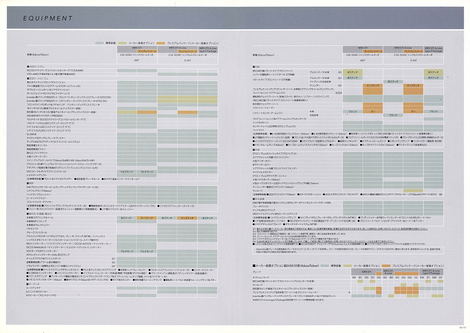Click the オプションコード row label
This screenshot has width=470, height=333.
(x=261, y=277)
